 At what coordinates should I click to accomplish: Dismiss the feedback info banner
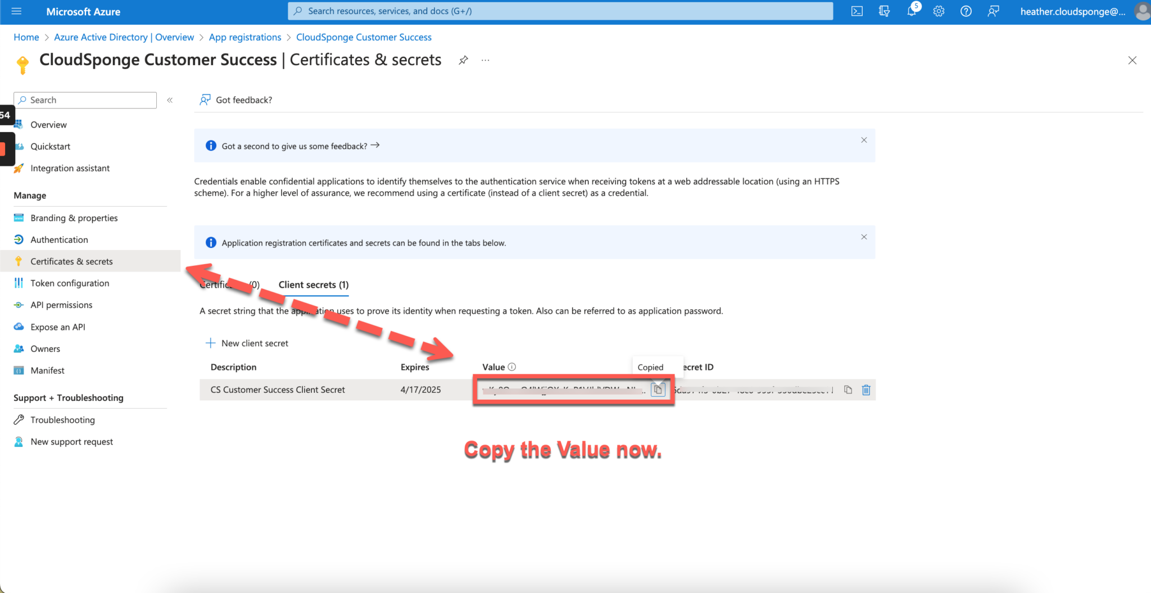(864, 140)
